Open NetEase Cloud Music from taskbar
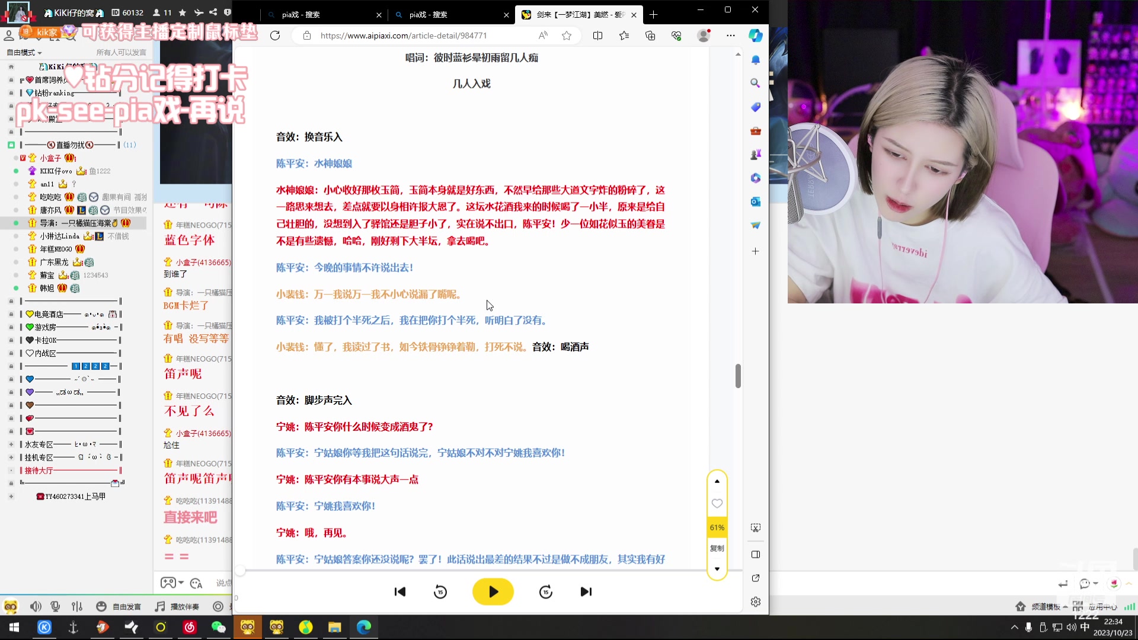Image resolution: width=1138 pixels, height=640 pixels. pos(190,627)
